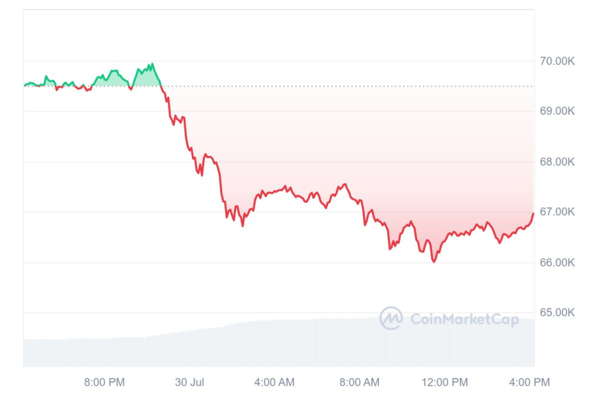The image size is (599, 399).
Task: Click the 4:00 AM time label
Action: (x=274, y=382)
